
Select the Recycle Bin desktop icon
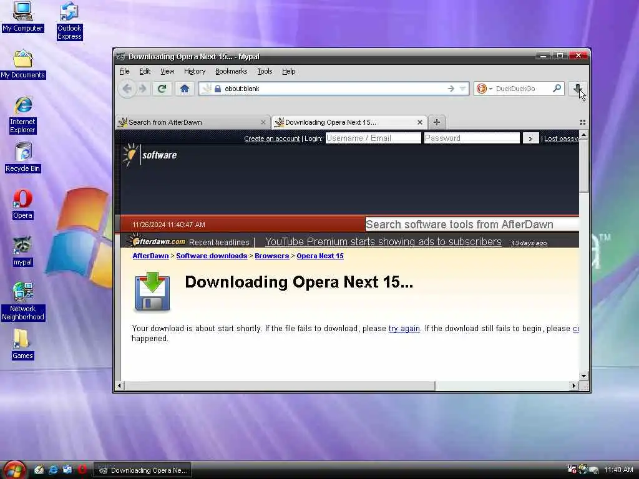[x=23, y=157]
